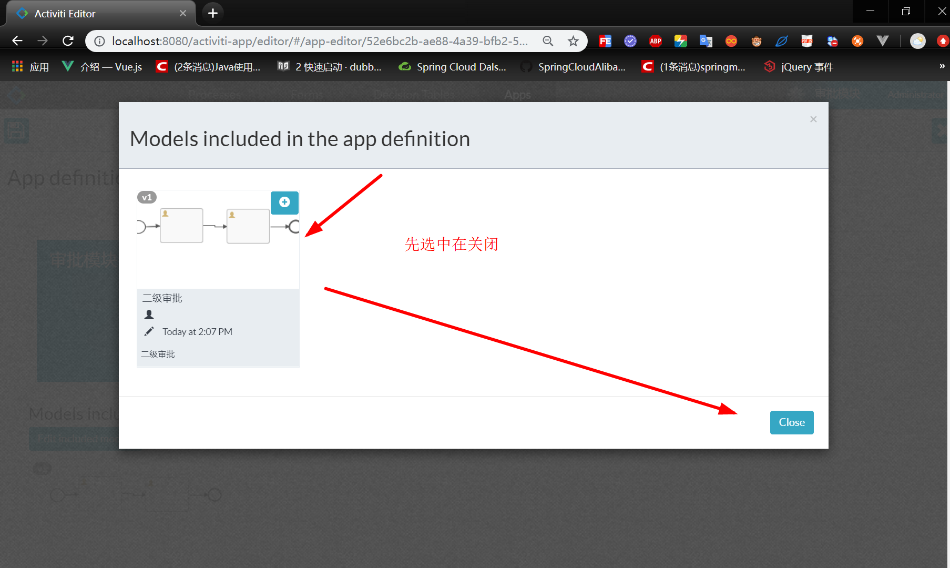Open the zoom magnifier icon in address bar
This screenshot has height=568, width=950.
[x=548, y=41]
